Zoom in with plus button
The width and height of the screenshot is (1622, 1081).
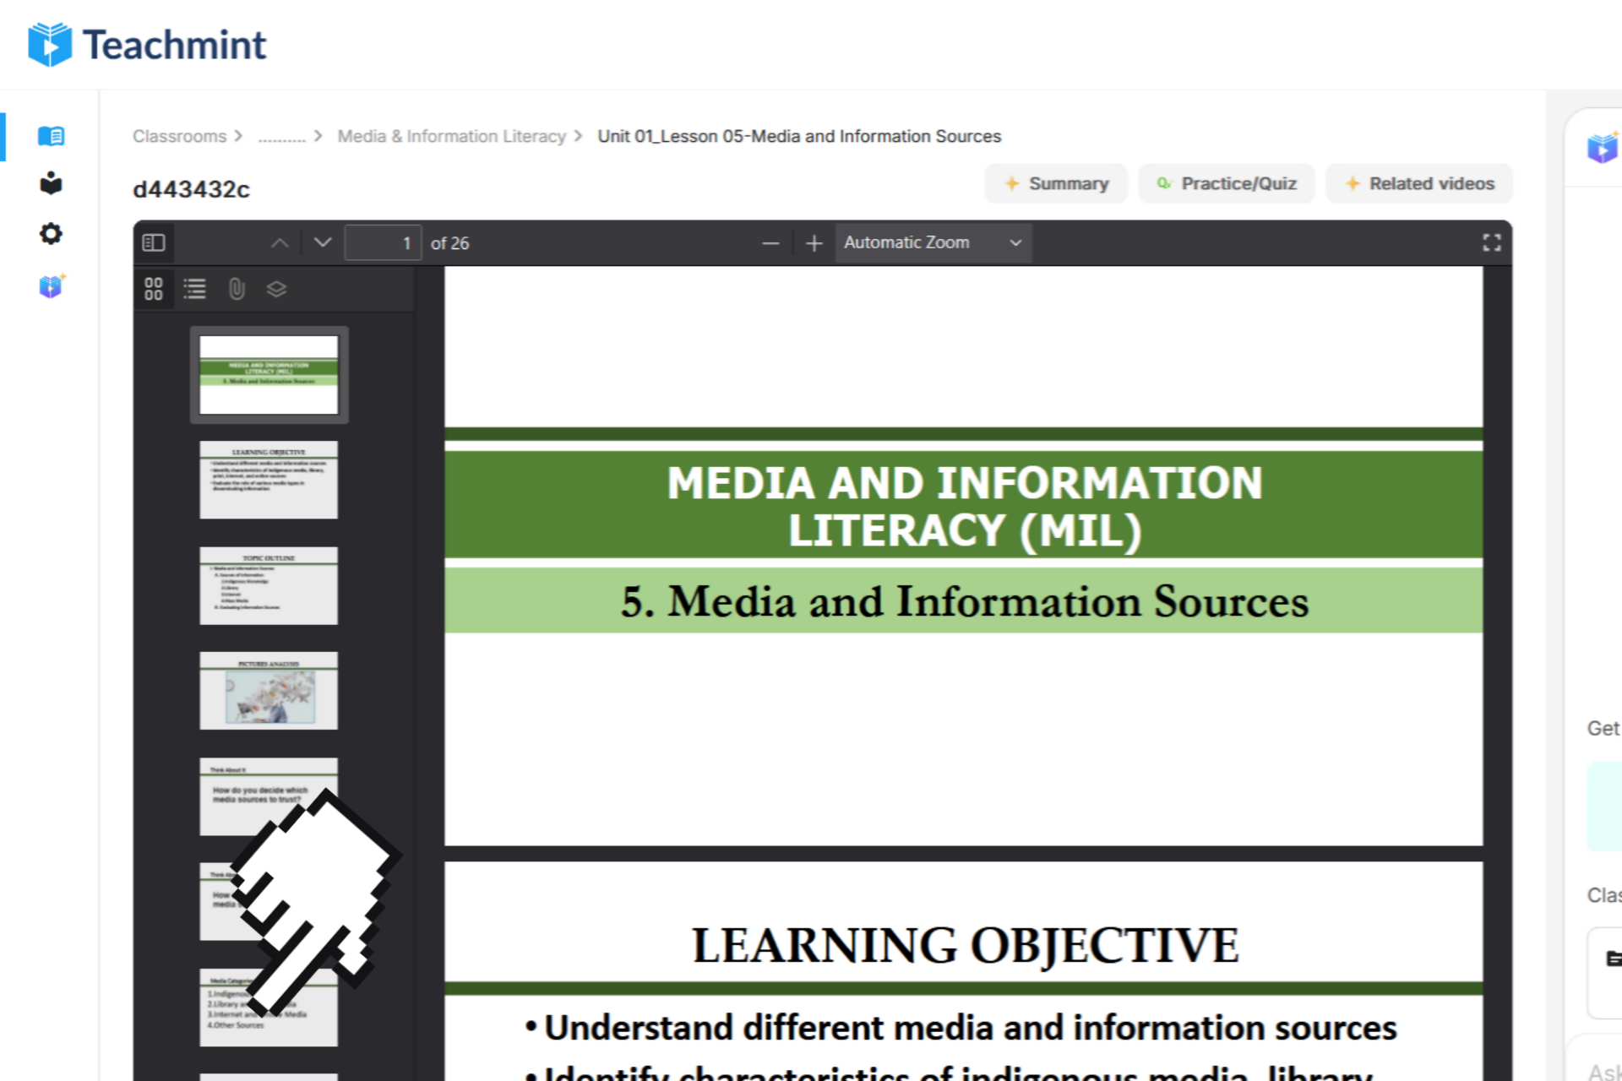(814, 243)
